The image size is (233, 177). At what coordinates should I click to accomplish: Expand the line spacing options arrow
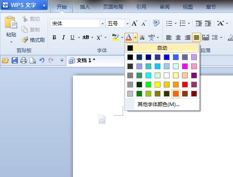[221, 37]
